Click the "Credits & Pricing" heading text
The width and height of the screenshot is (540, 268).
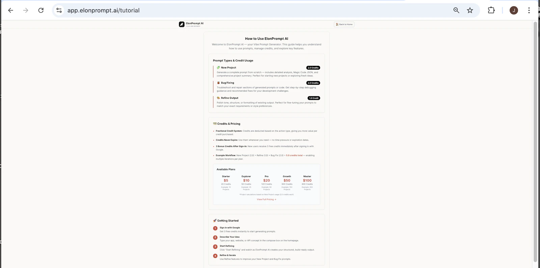pos(229,124)
